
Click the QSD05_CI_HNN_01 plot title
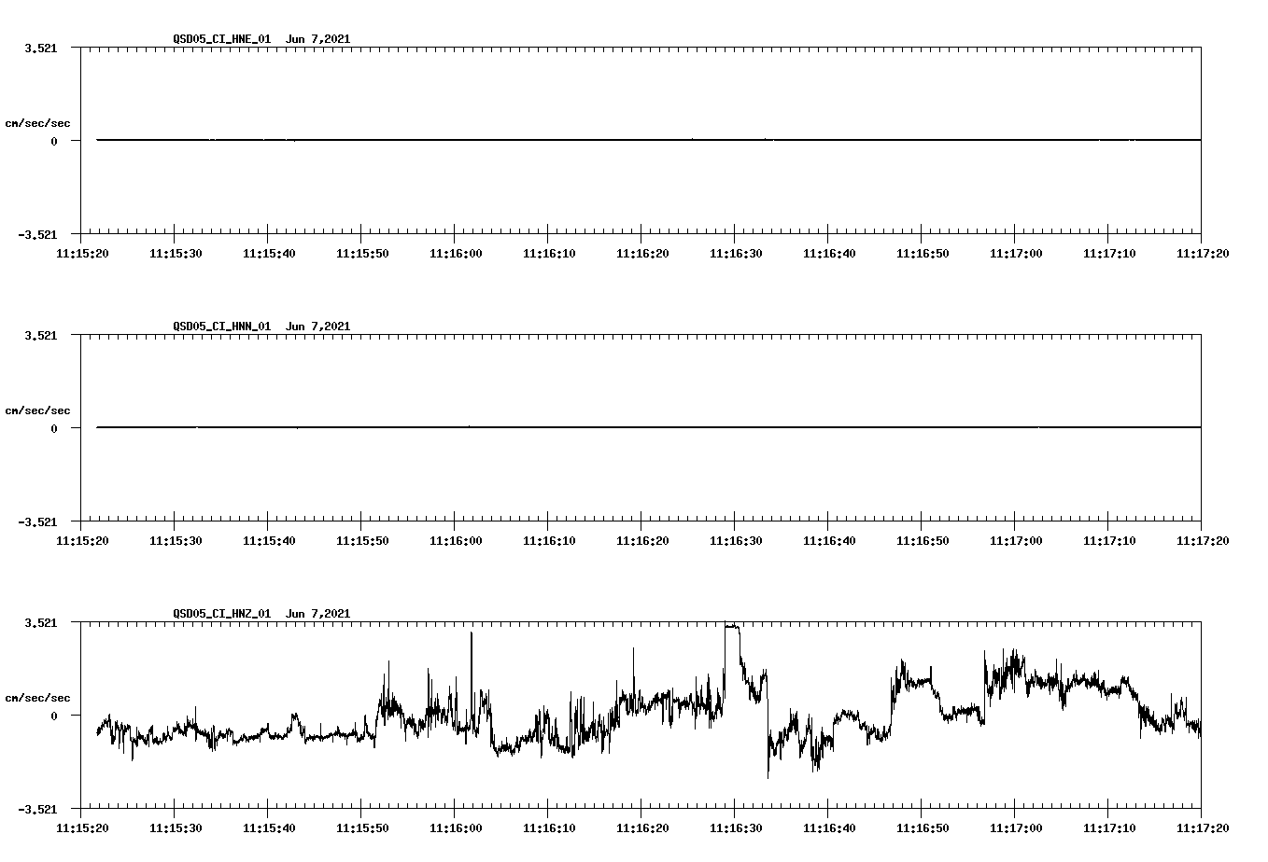point(261,327)
